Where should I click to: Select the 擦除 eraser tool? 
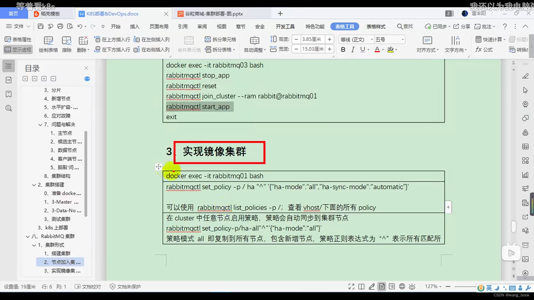point(67,44)
